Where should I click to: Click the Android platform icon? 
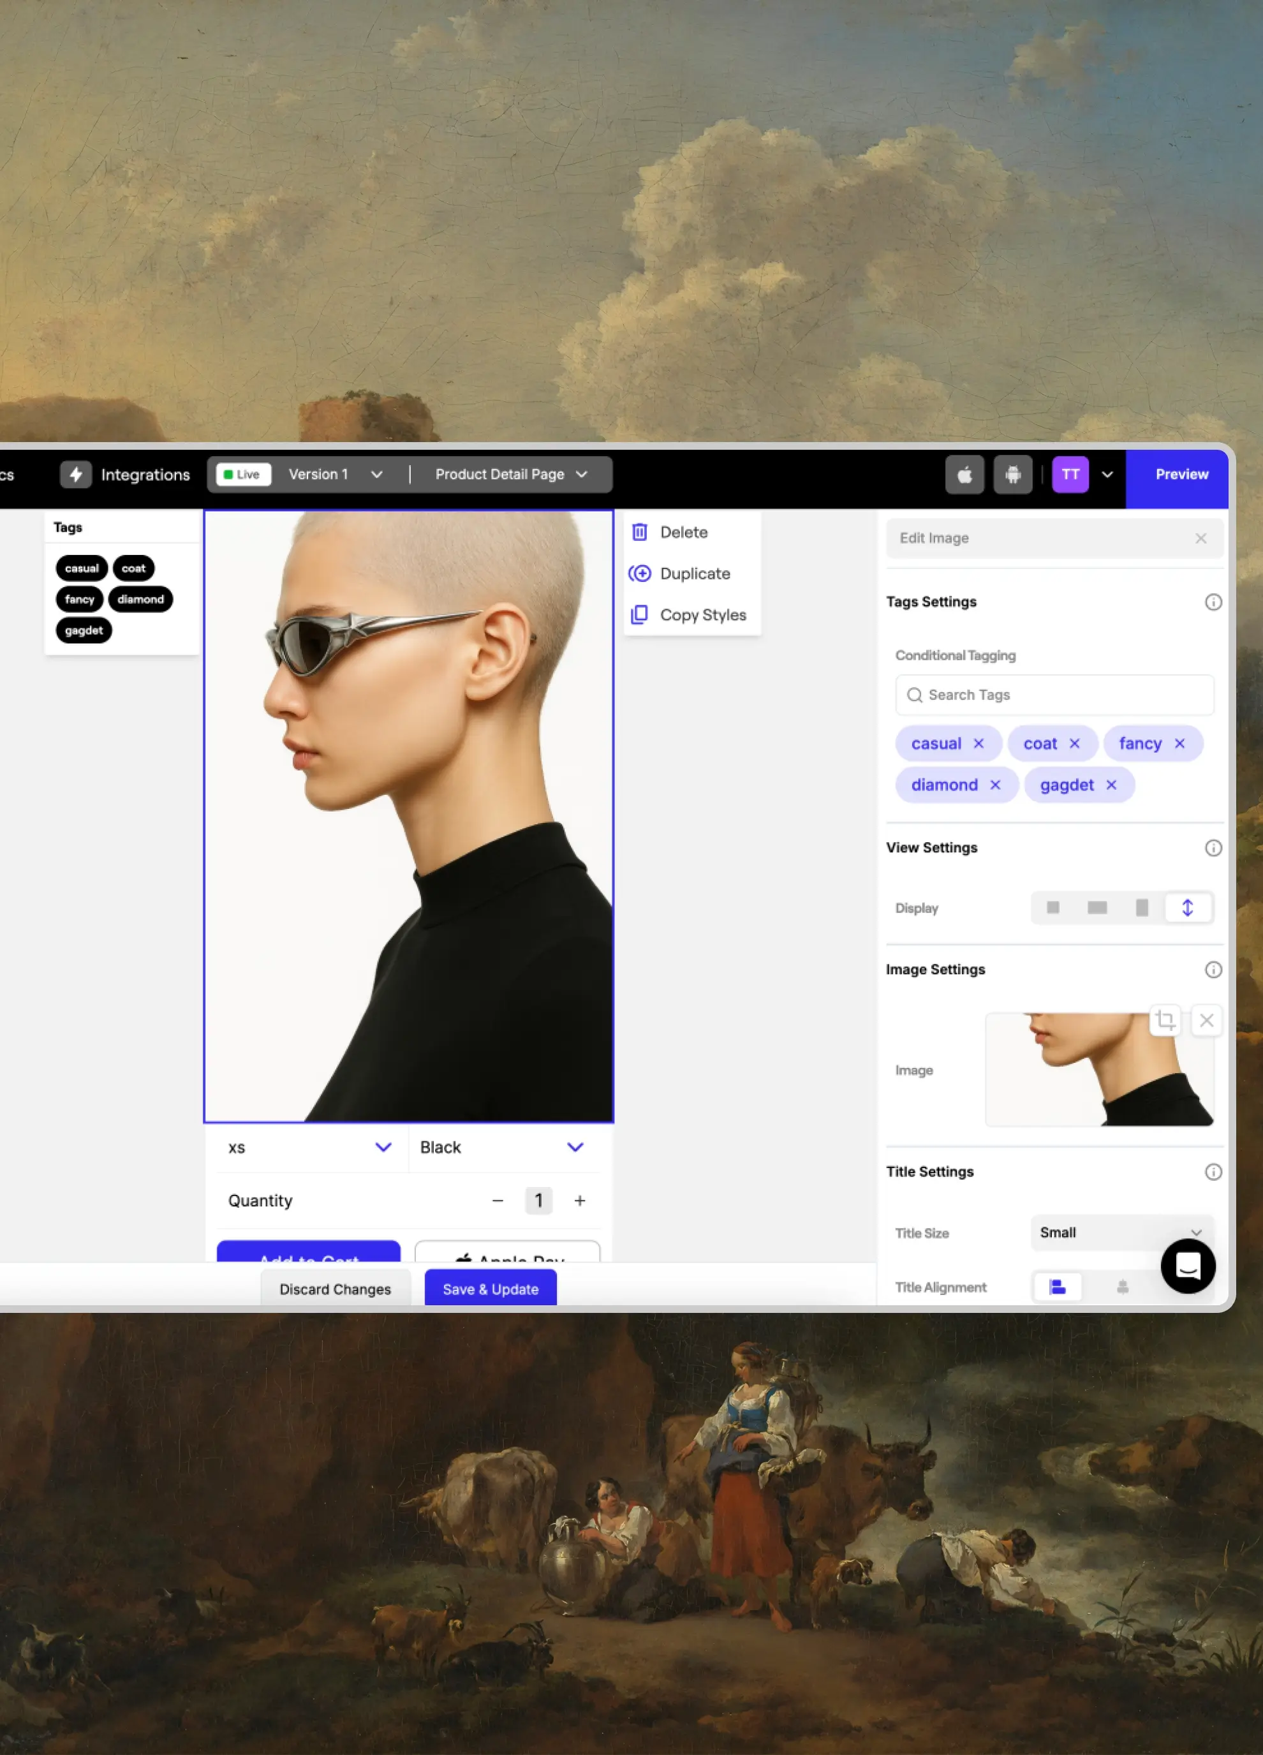click(x=1012, y=475)
